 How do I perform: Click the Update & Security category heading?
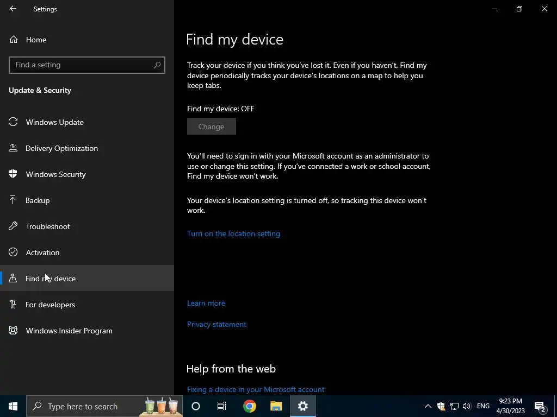click(x=40, y=91)
